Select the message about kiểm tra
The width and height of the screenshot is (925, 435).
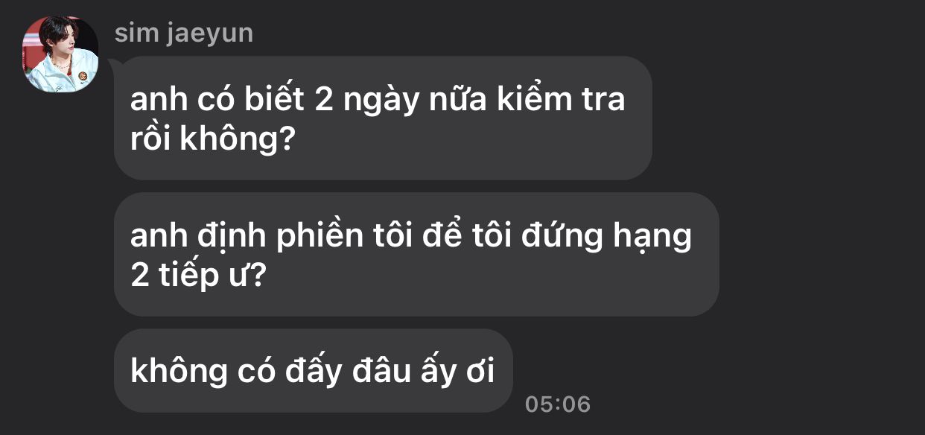[x=383, y=118]
